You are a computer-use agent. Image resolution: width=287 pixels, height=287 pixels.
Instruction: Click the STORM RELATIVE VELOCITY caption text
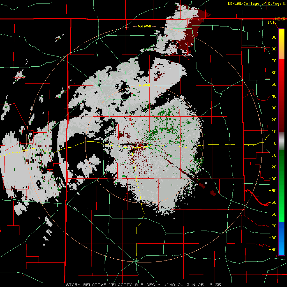point(99,285)
